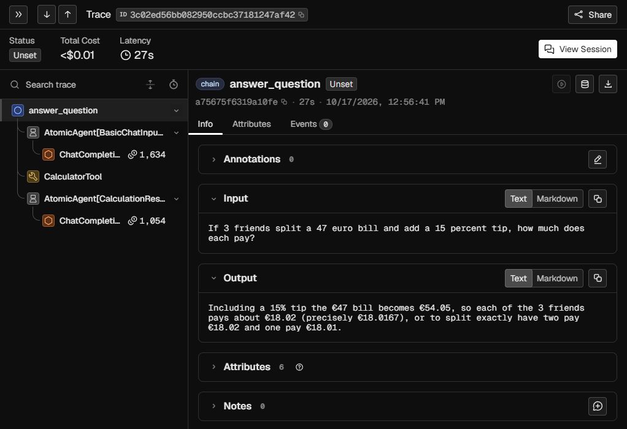The width and height of the screenshot is (627, 429).
Task: Edit annotations with the pencil icon
Action: pos(598,159)
